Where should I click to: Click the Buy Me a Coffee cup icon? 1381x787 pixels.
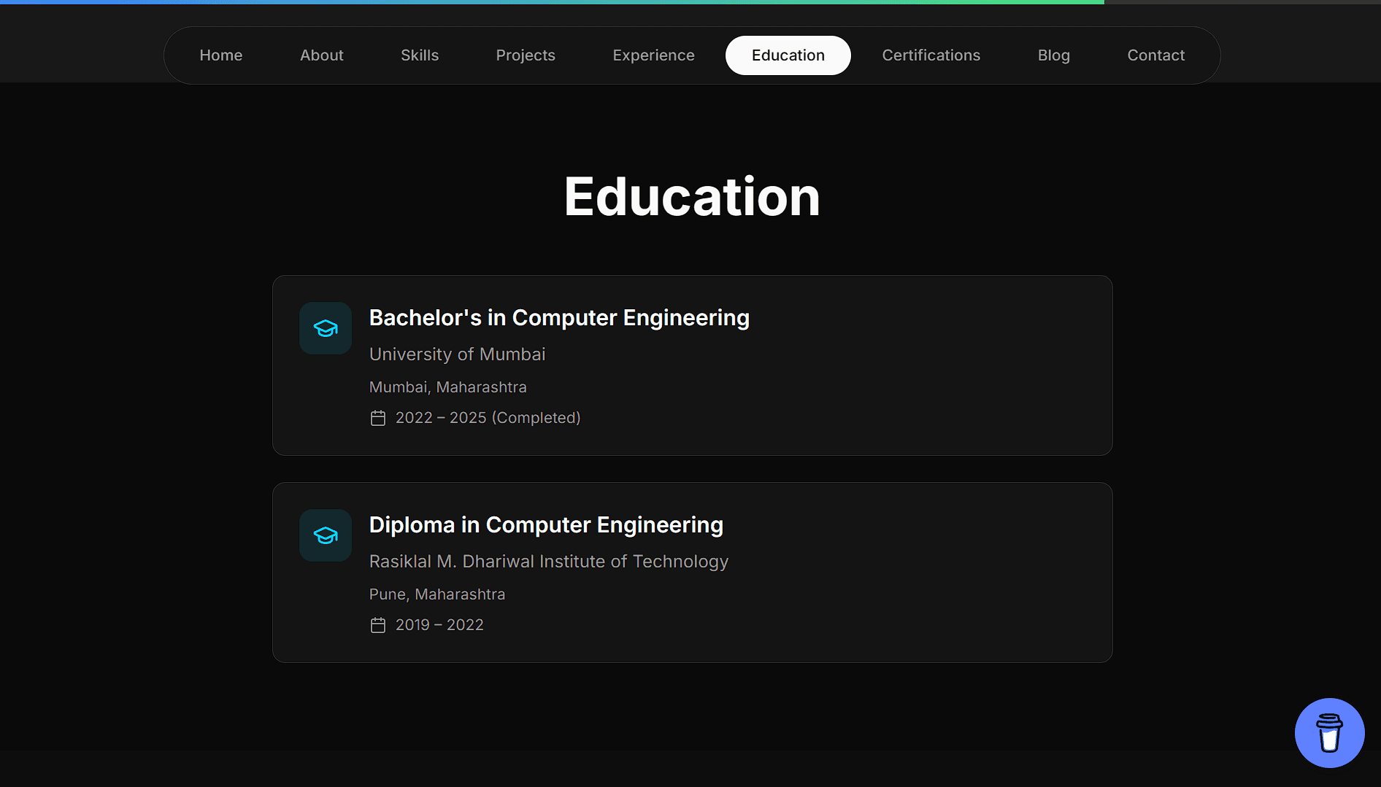pos(1329,732)
